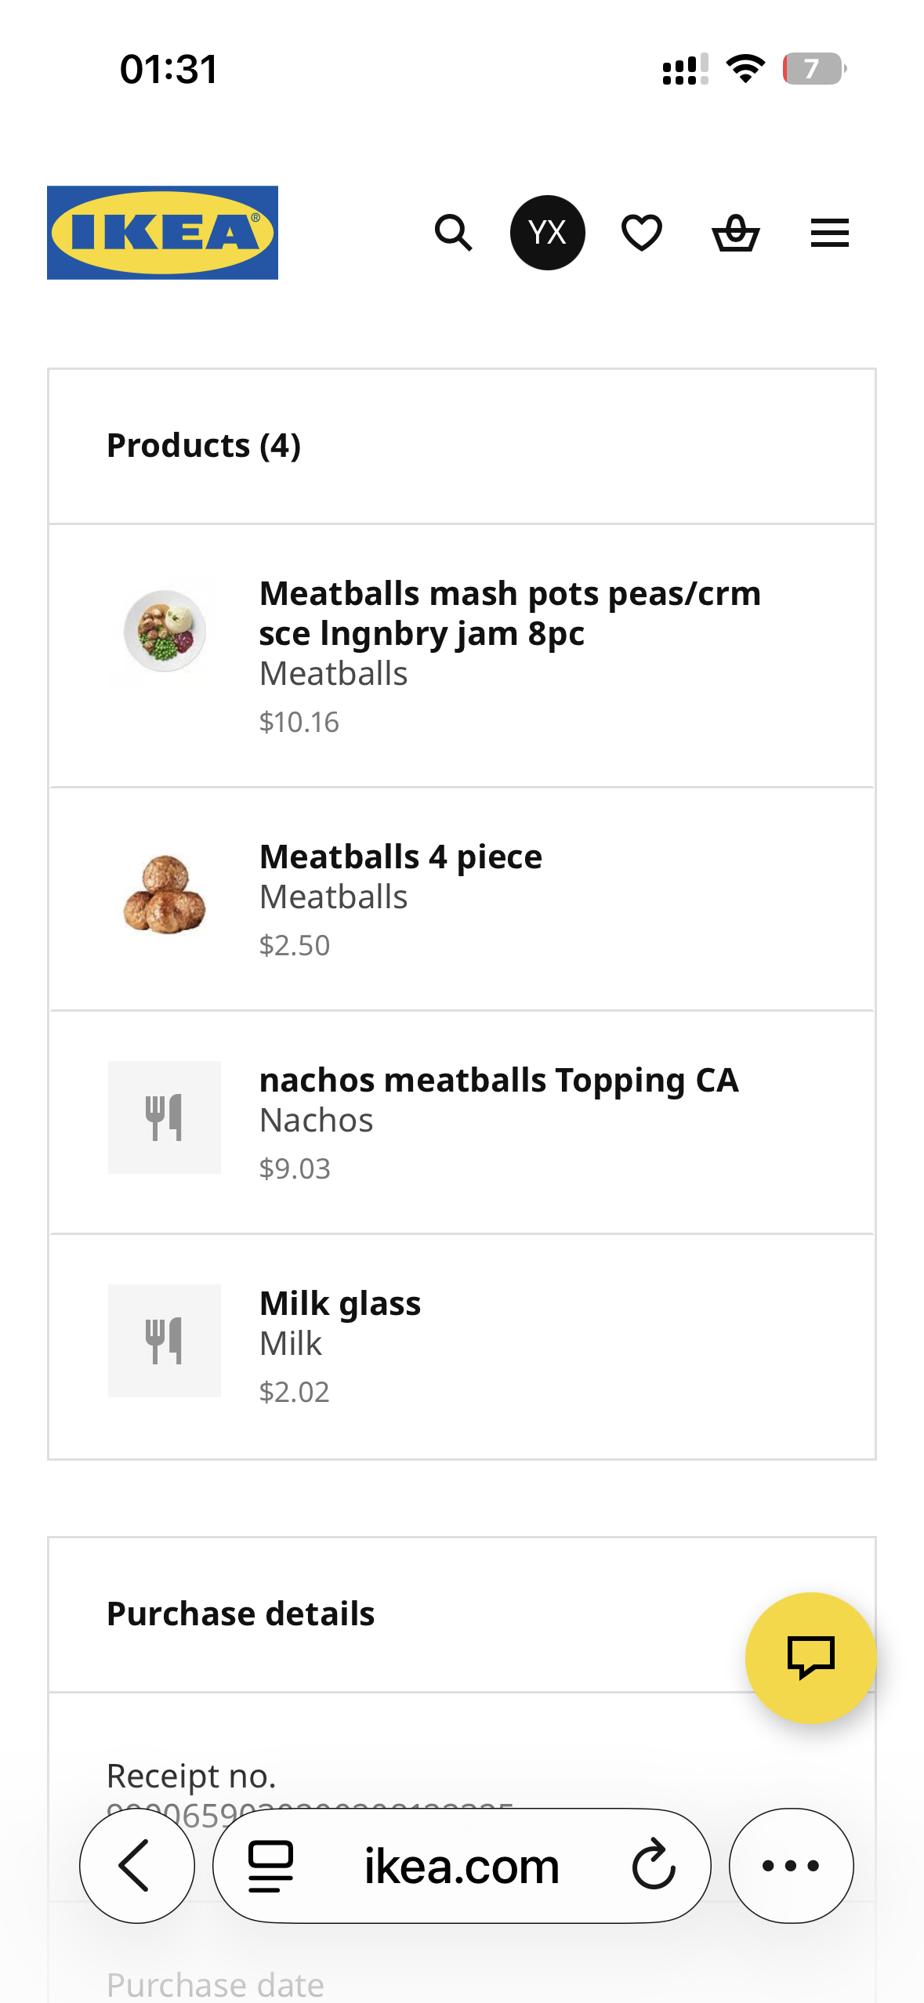Tap the ikea.com address field
Screen dimensions: 924x2003
(x=462, y=1866)
